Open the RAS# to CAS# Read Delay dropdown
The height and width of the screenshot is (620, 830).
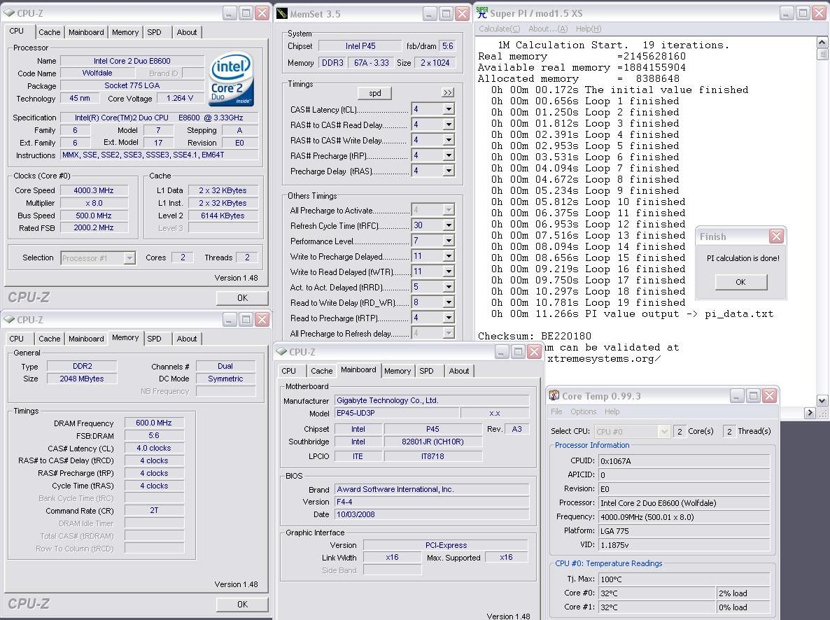coord(449,125)
